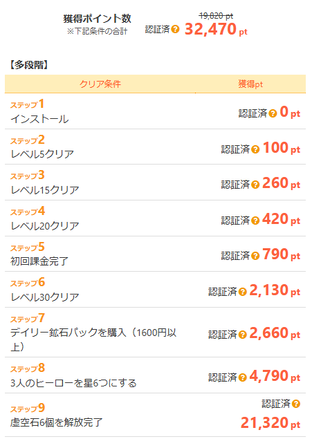Click the 認証済 label in Step 5 row
The height and width of the screenshot is (439, 312).
coord(235,256)
